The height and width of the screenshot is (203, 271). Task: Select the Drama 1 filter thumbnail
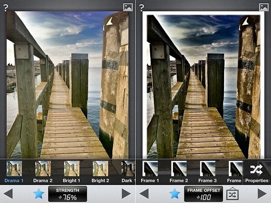14,168
